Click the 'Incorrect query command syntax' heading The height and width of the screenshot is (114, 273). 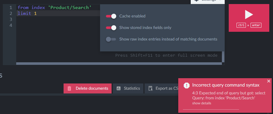(x=226, y=85)
